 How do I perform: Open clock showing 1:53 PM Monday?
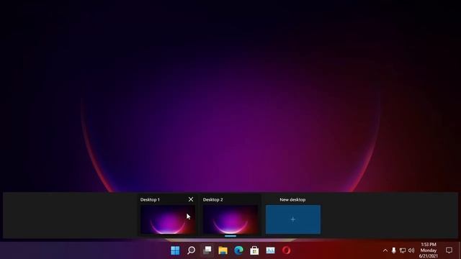point(429,250)
